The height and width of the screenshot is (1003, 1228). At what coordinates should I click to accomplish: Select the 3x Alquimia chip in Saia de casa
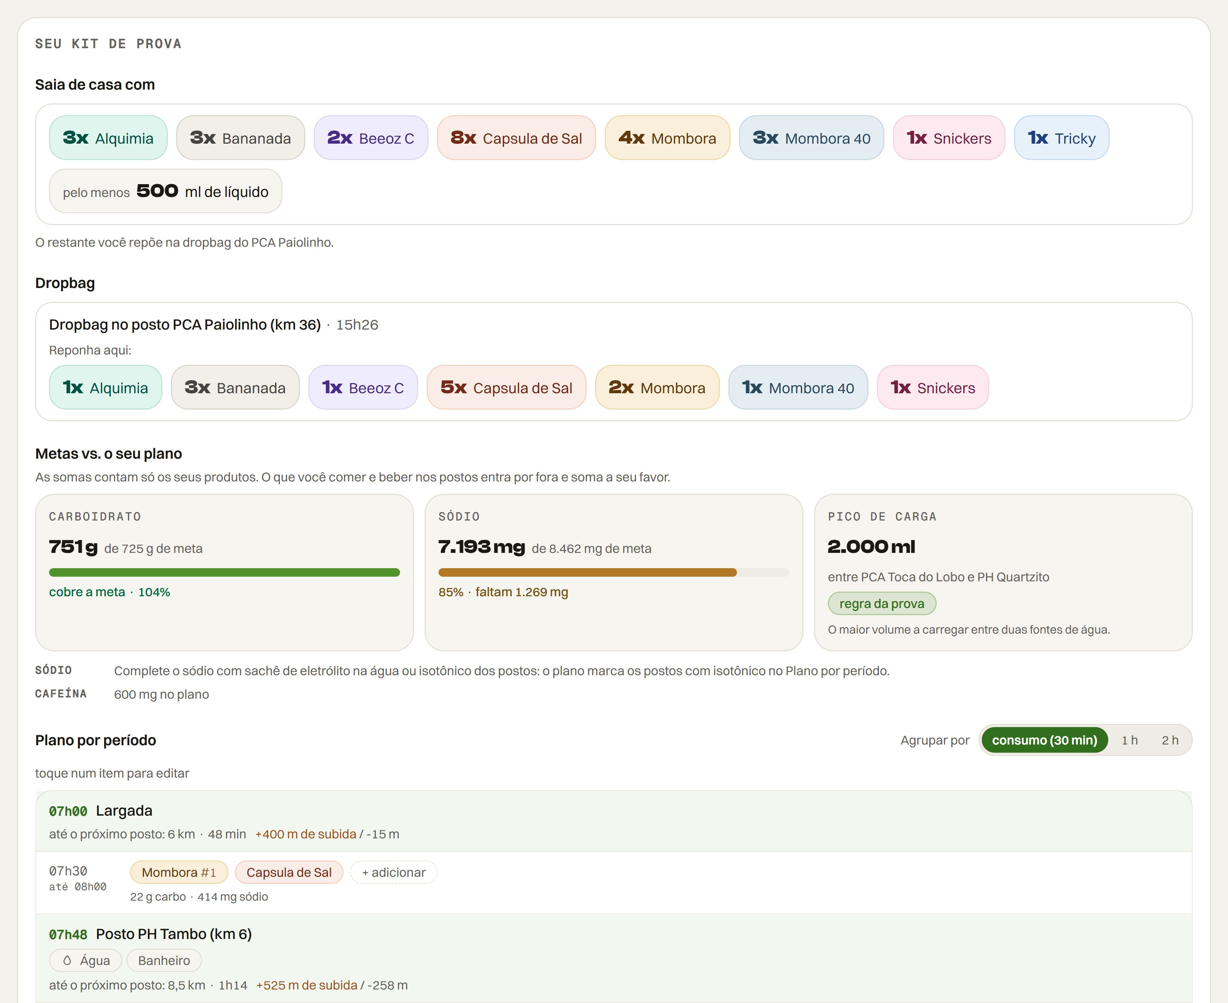[108, 138]
